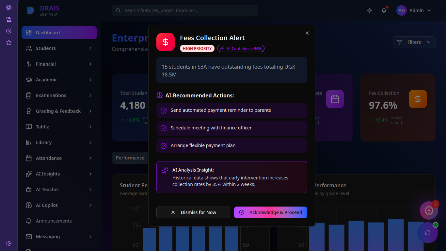Click the AI Analysis Insight sparkle icon
446x251 pixels.
[x=165, y=170]
